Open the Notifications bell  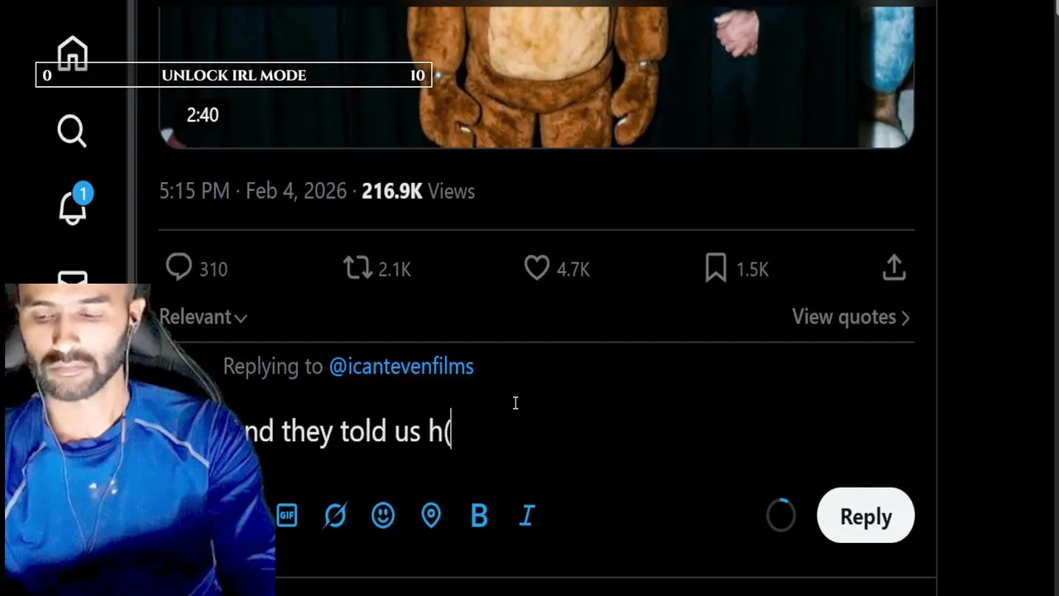(73, 207)
